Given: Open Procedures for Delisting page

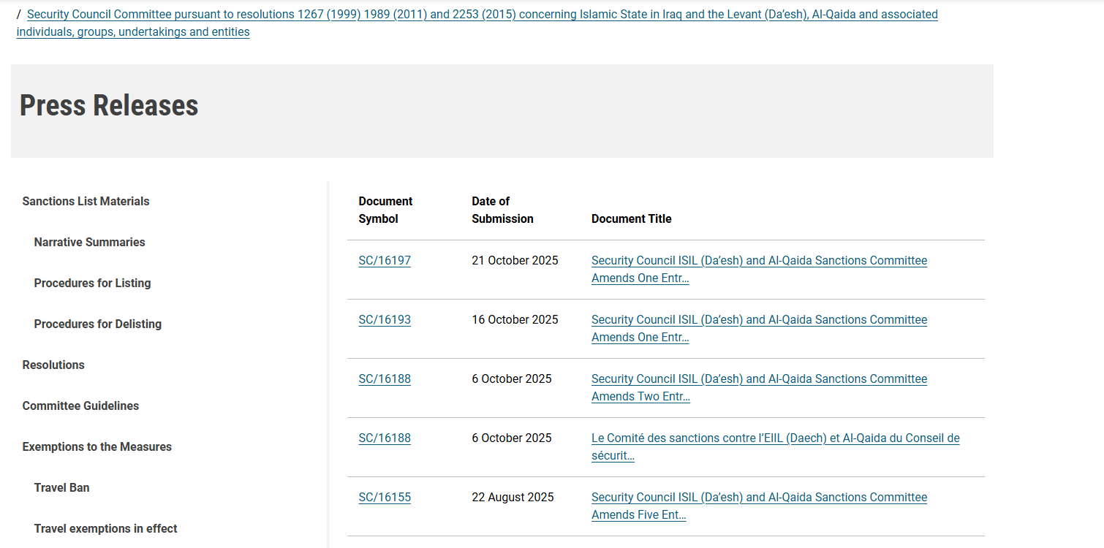Looking at the screenshot, I should point(97,324).
